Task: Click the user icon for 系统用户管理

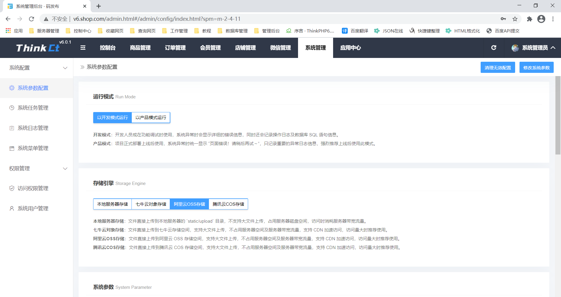Action: point(12,208)
